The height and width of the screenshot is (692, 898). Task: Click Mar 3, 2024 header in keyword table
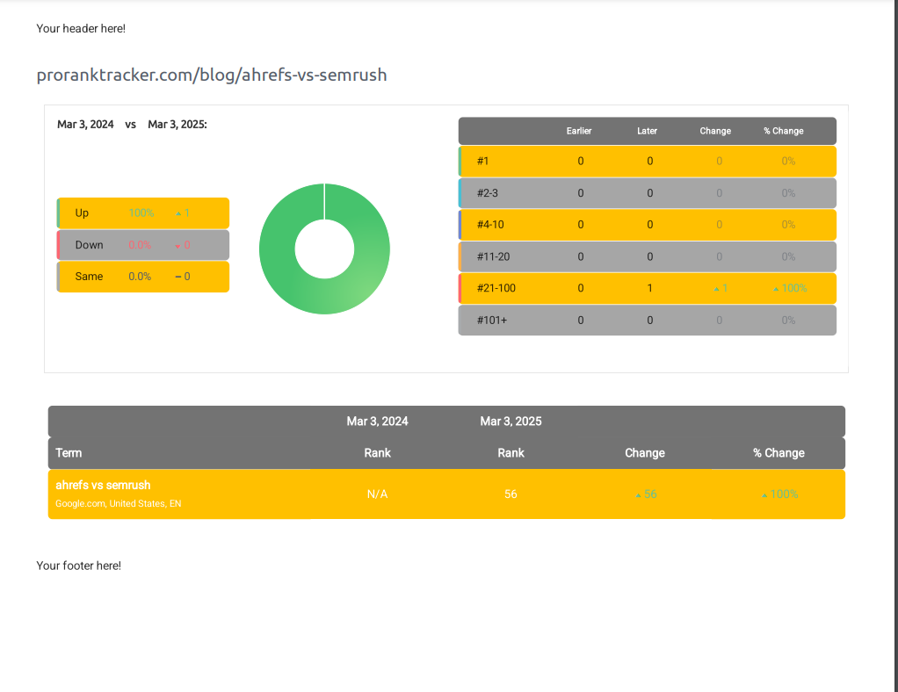pyautogui.click(x=378, y=422)
